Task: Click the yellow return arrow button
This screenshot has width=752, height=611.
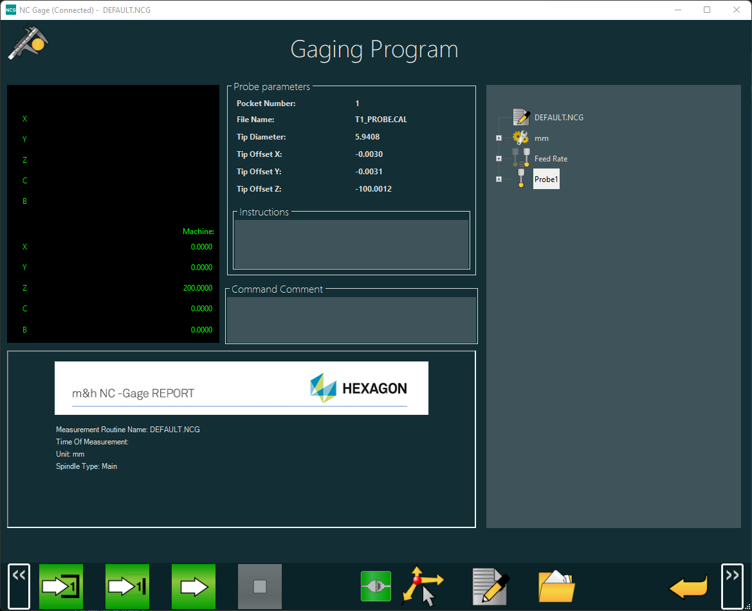Action: (x=688, y=587)
